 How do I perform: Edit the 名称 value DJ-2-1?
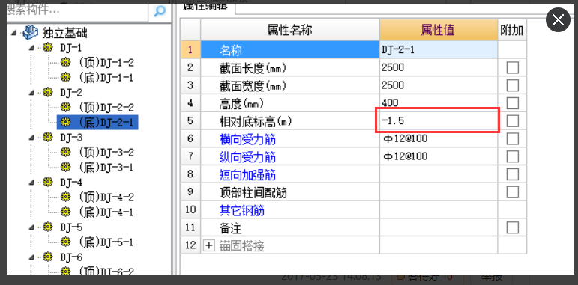pyautogui.click(x=439, y=49)
